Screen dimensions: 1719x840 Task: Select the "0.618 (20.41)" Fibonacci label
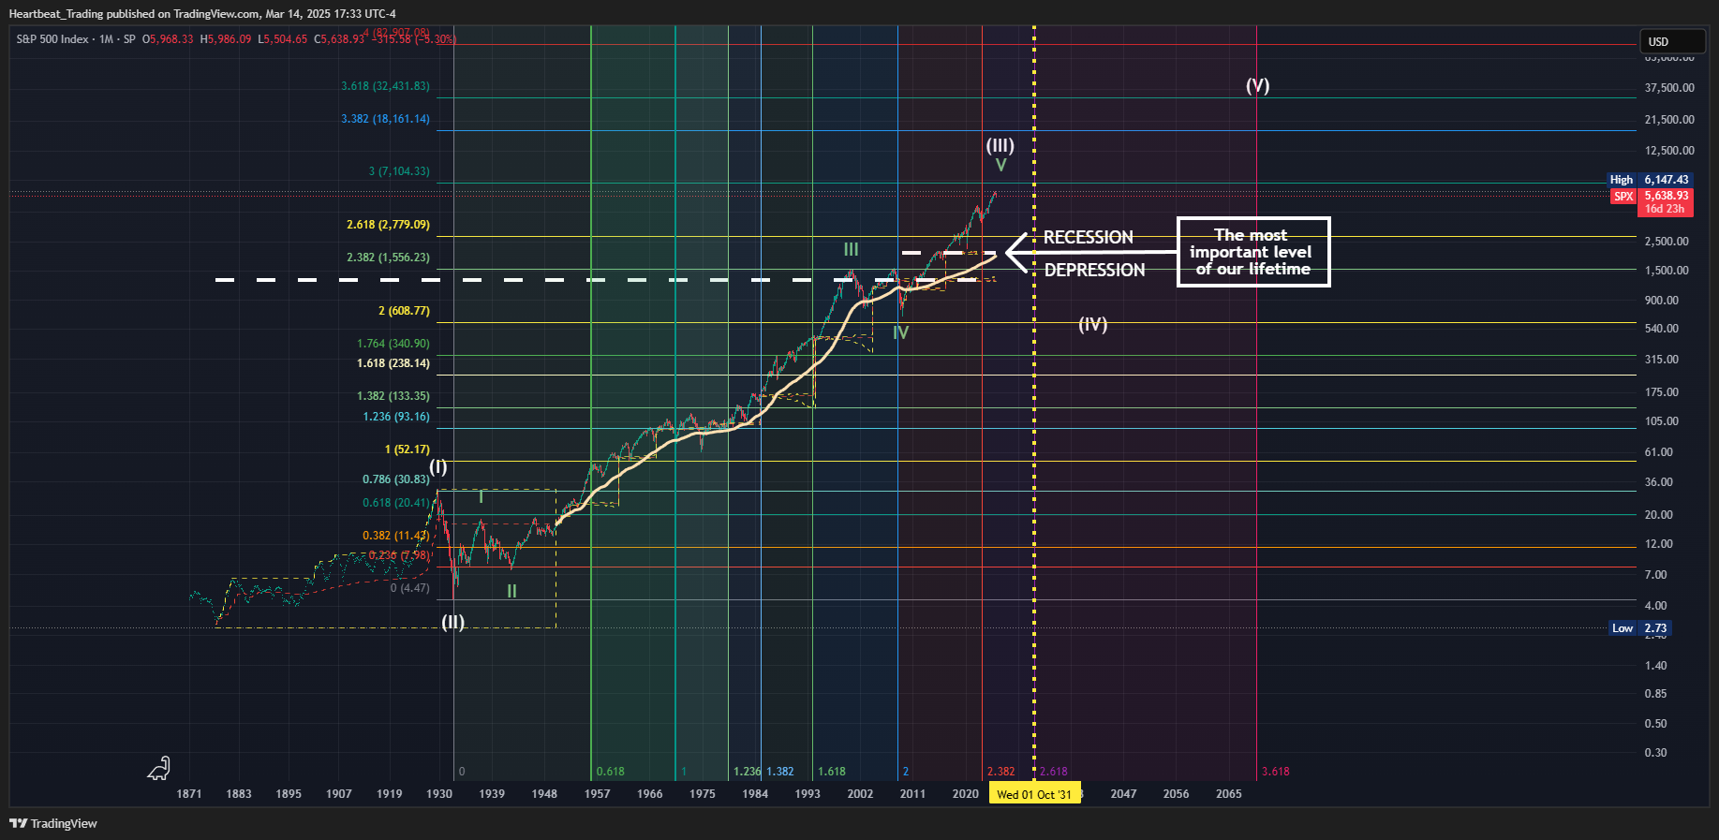396,503
